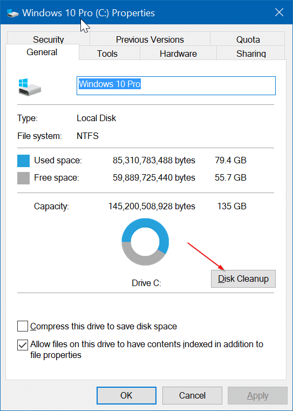Screen dimensions: 293x411
Task: Click the 'File system:' label
Action: click(39, 136)
